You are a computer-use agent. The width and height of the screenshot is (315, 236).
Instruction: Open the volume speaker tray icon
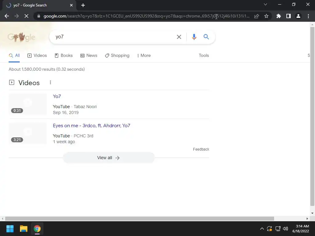pos(285,229)
